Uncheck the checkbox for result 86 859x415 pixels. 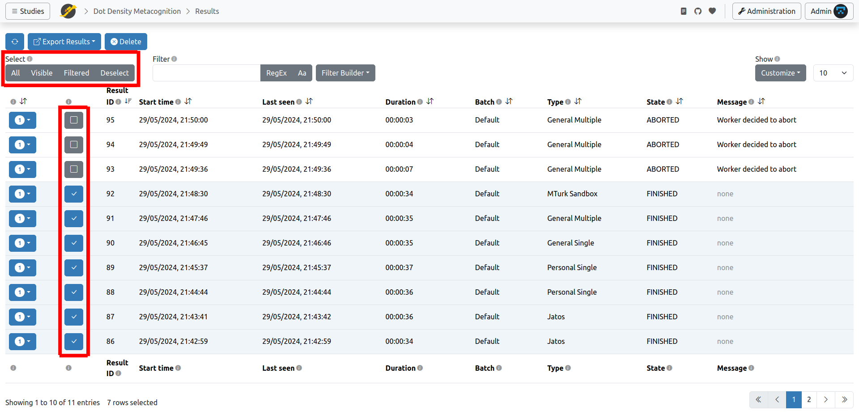pyautogui.click(x=74, y=341)
